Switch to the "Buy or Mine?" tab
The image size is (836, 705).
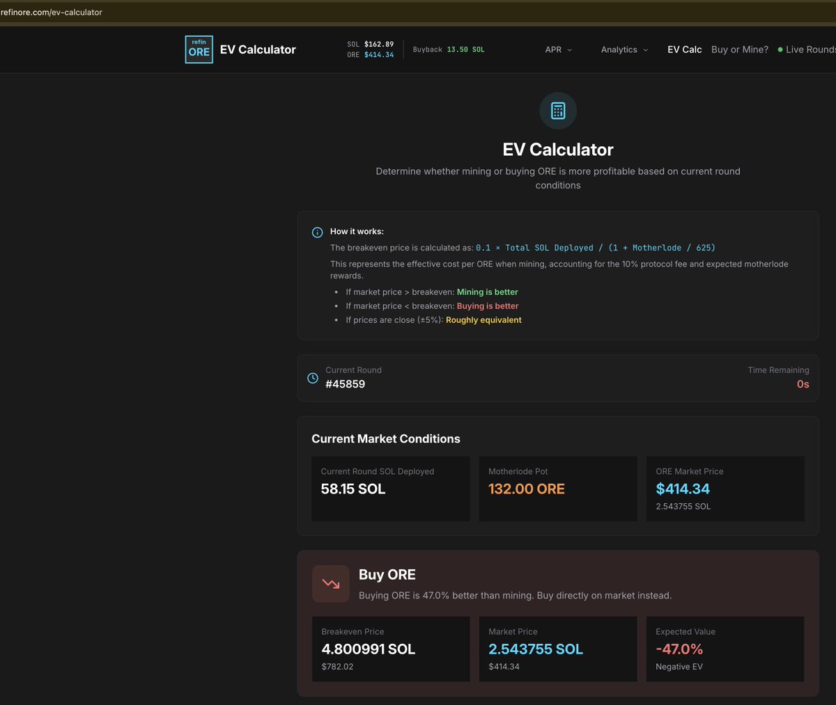click(740, 49)
